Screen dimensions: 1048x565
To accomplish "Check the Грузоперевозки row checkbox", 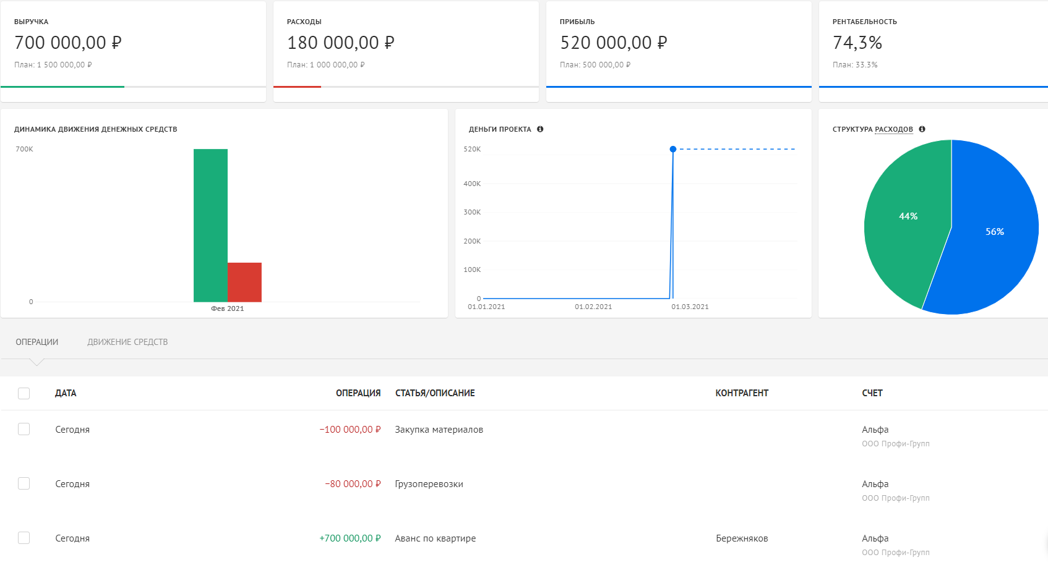I will (x=24, y=483).
